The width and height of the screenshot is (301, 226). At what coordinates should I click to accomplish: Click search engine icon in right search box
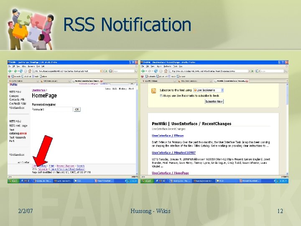[x=257, y=71]
